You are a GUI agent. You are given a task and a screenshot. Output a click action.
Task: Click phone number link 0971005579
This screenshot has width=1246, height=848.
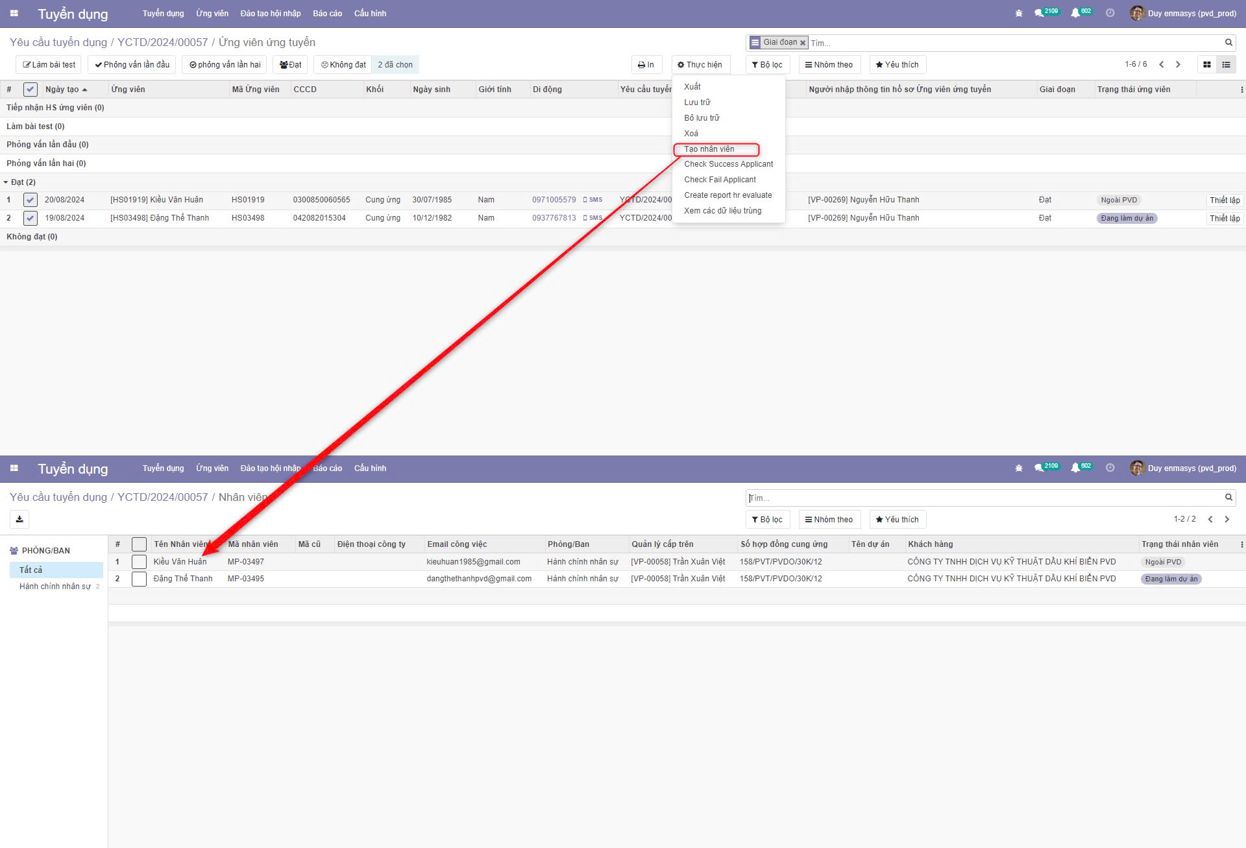554,200
